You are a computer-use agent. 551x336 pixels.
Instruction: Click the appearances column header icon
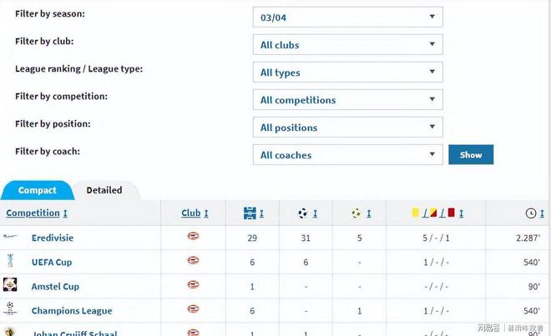click(251, 213)
